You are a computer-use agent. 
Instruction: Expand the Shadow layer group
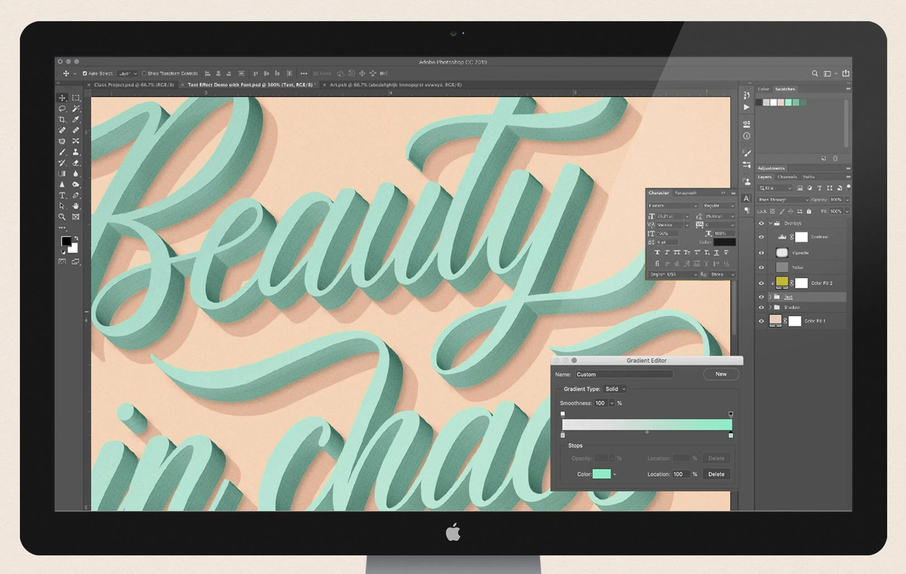[771, 307]
